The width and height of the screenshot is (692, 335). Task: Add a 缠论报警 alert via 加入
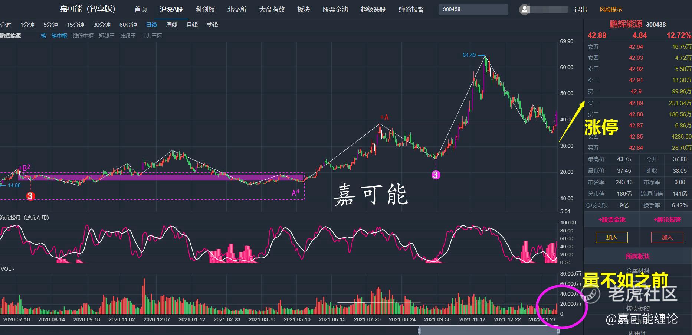(x=667, y=237)
